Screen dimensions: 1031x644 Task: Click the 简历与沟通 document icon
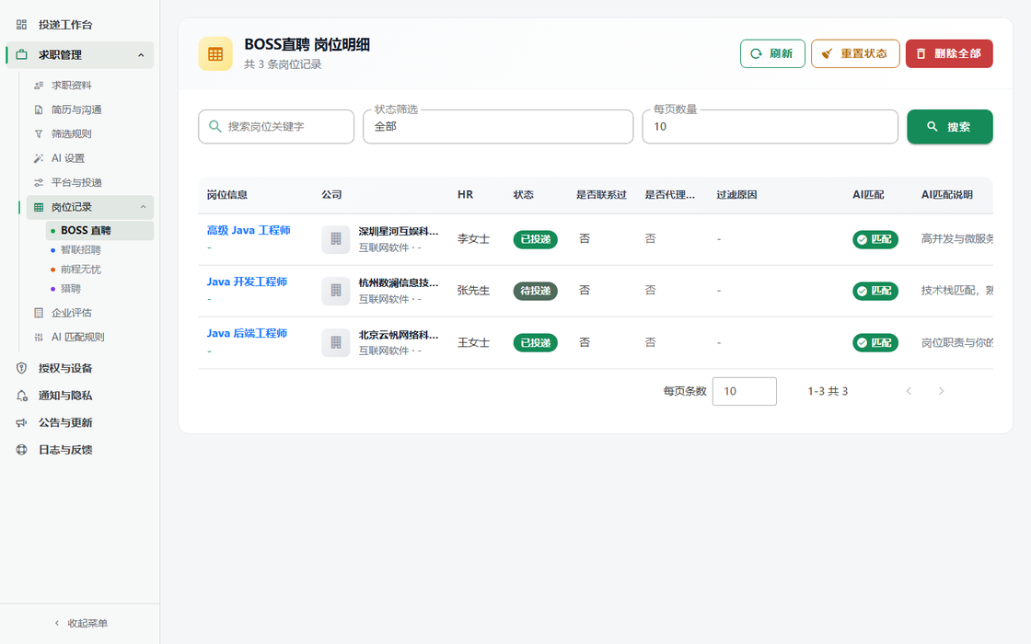[x=39, y=109]
